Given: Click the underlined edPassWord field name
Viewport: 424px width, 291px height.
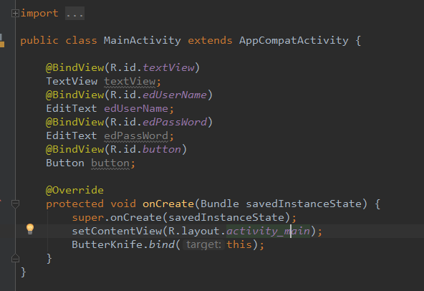Looking at the screenshot, I should click(136, 136).
